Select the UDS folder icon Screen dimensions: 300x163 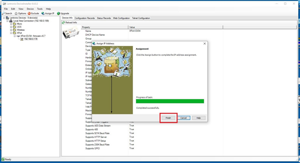pyautogui.click(x=15, y=27)
